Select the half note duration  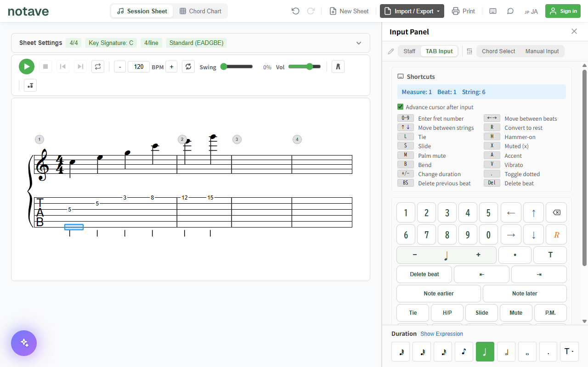(x=506, y=351)
